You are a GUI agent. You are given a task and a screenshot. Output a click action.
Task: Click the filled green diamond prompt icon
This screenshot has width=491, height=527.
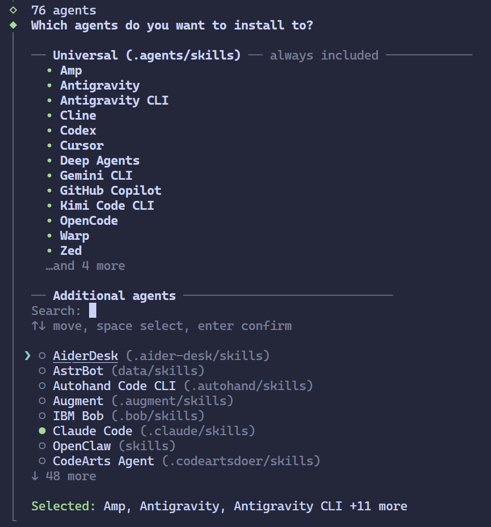[x=13, y=25]
